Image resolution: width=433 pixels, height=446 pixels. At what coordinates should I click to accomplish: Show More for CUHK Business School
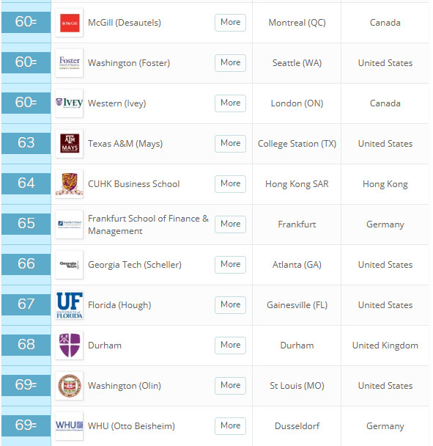pos(231,184)
